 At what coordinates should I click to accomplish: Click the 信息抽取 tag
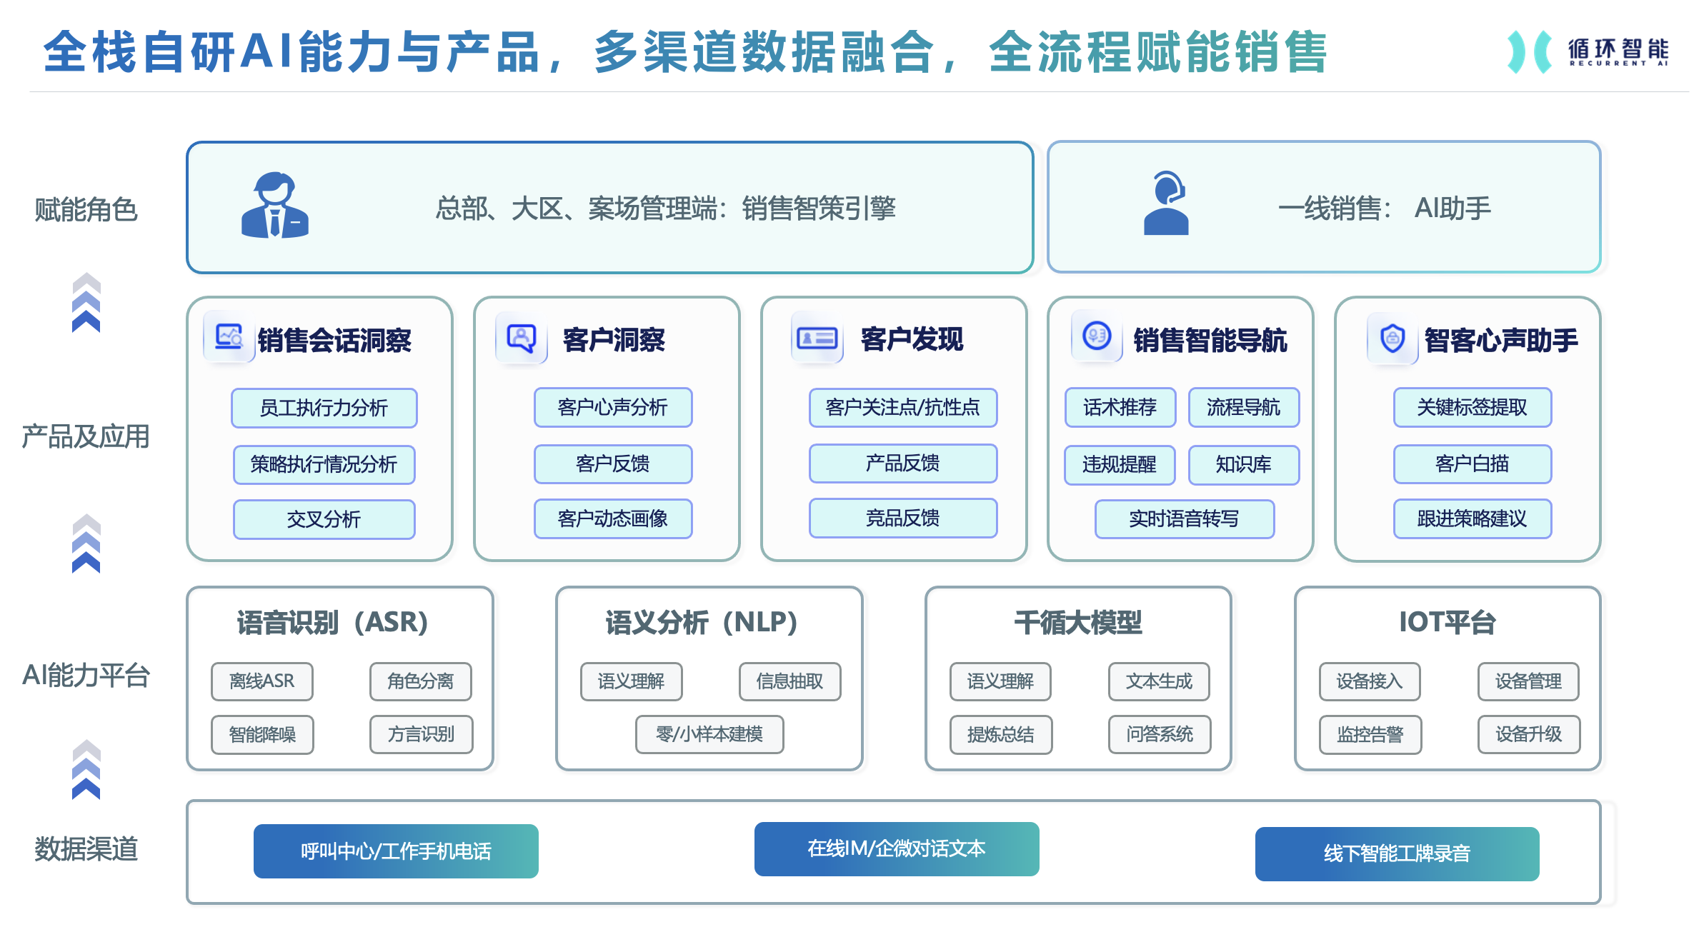(x=790, y=681)
